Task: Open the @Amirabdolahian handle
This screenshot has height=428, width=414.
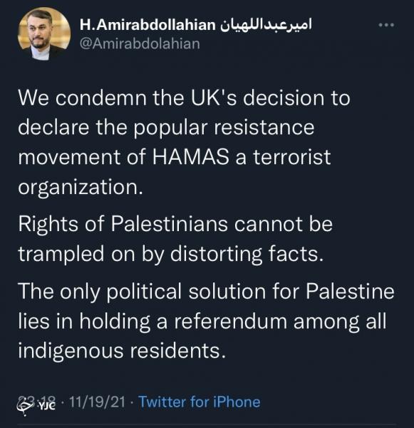Action: (x=140, y=44)
